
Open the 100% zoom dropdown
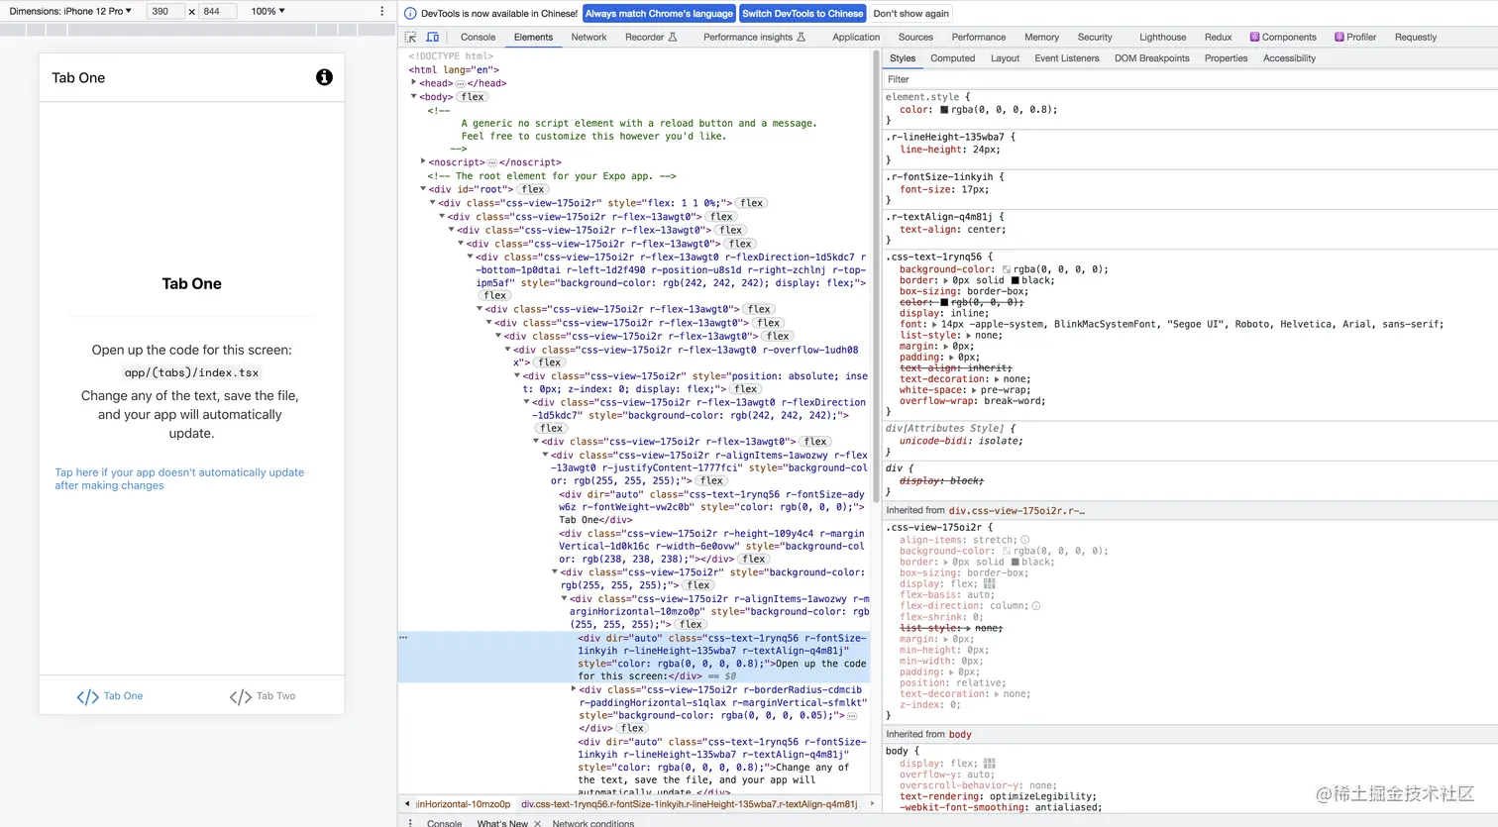[x=267, y=11]
